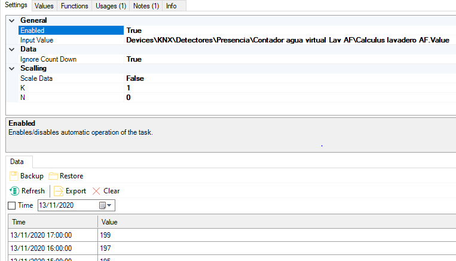The image size is (456, 261).
Task: Switch to the Values tab
Action: click(x=44, y=6)
